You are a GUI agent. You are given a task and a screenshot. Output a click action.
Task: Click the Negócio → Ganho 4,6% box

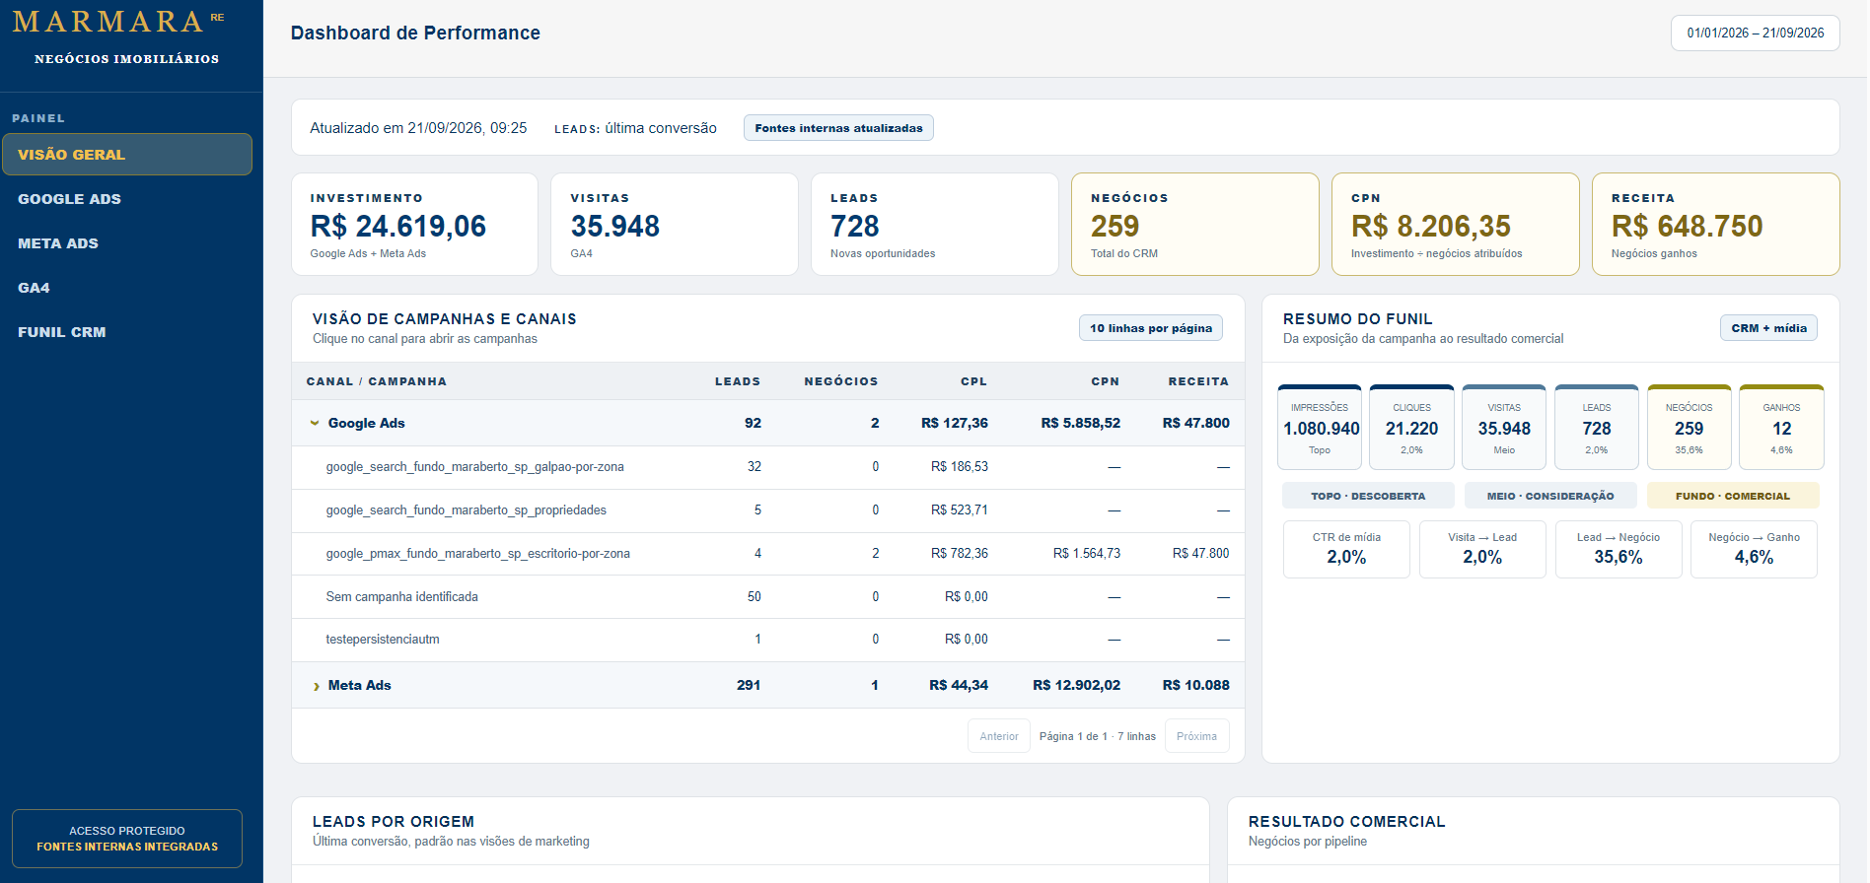(1754, 549)
